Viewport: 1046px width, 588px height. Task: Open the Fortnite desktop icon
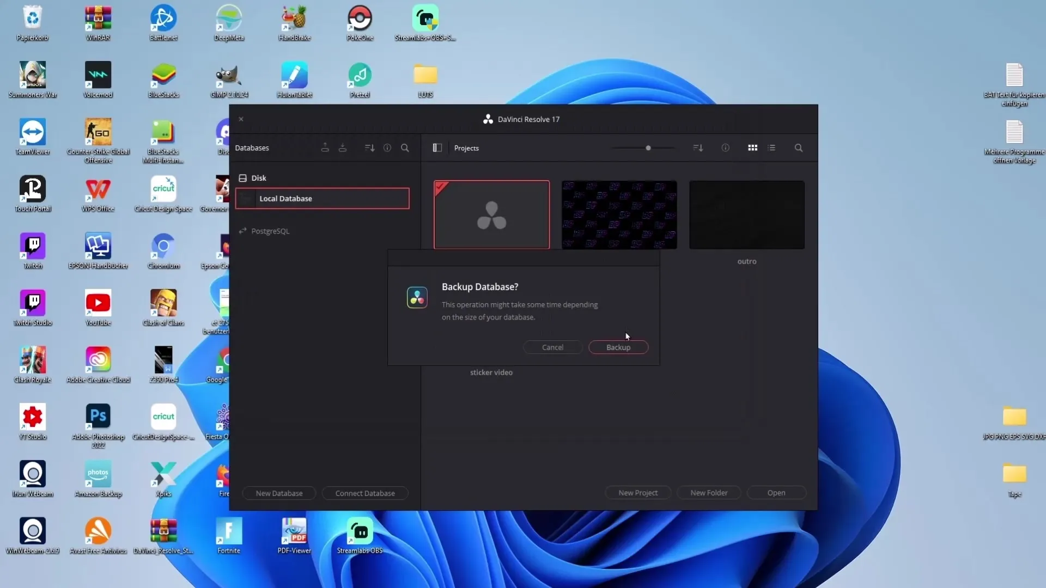(x=229, y=536)
